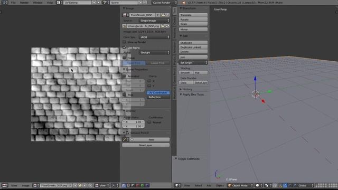This screenshot has height=190, width=338.
Task: Toggle the Clamp Y checkbox
Action: click(x=149, y=85)
